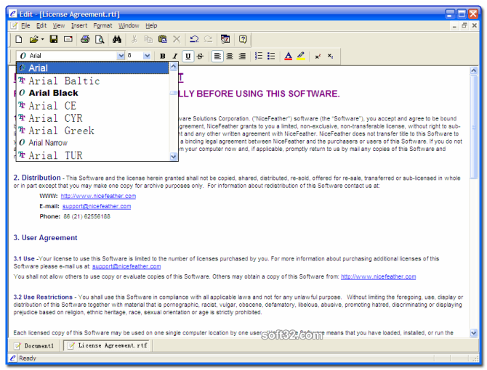The height and width of the screenshot is (370, 487).
Task: Toggle bold formatting
Action: point(162,56)
